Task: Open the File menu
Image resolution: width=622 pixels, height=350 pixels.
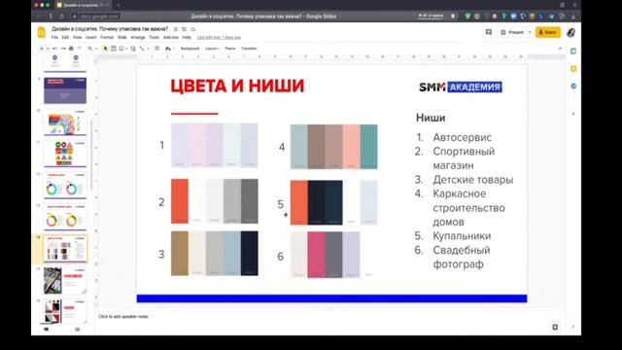Action: 54,37
